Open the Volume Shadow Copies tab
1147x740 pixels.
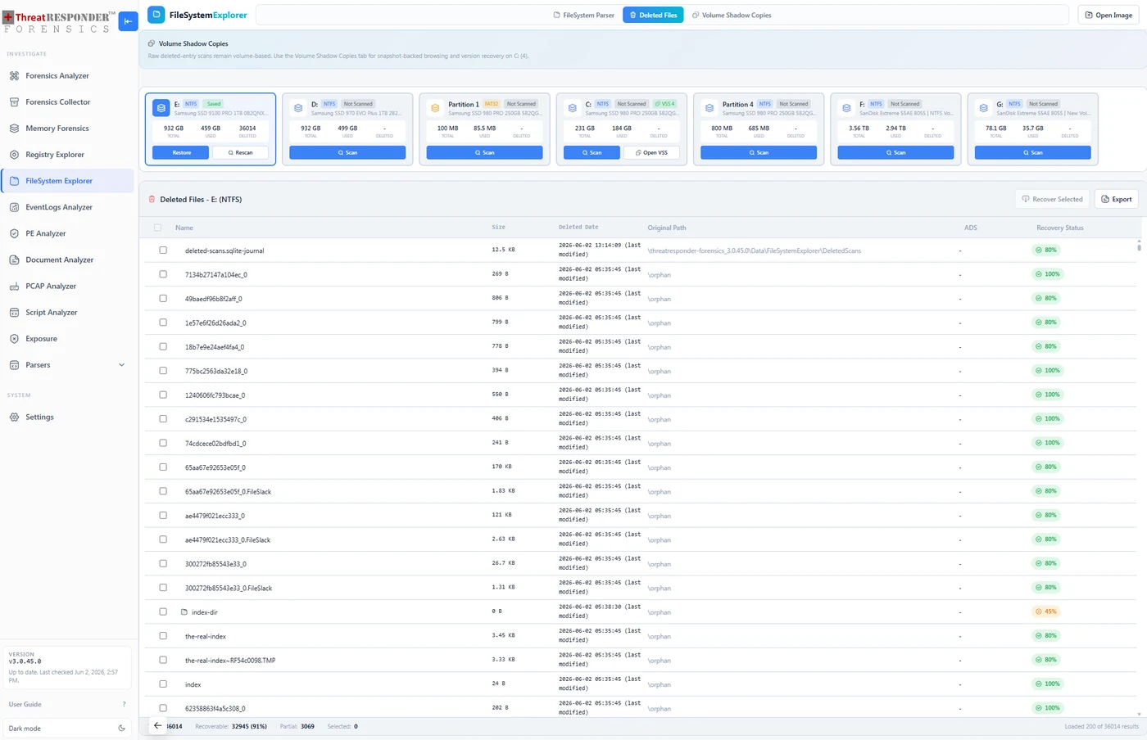tap(732, 15)
